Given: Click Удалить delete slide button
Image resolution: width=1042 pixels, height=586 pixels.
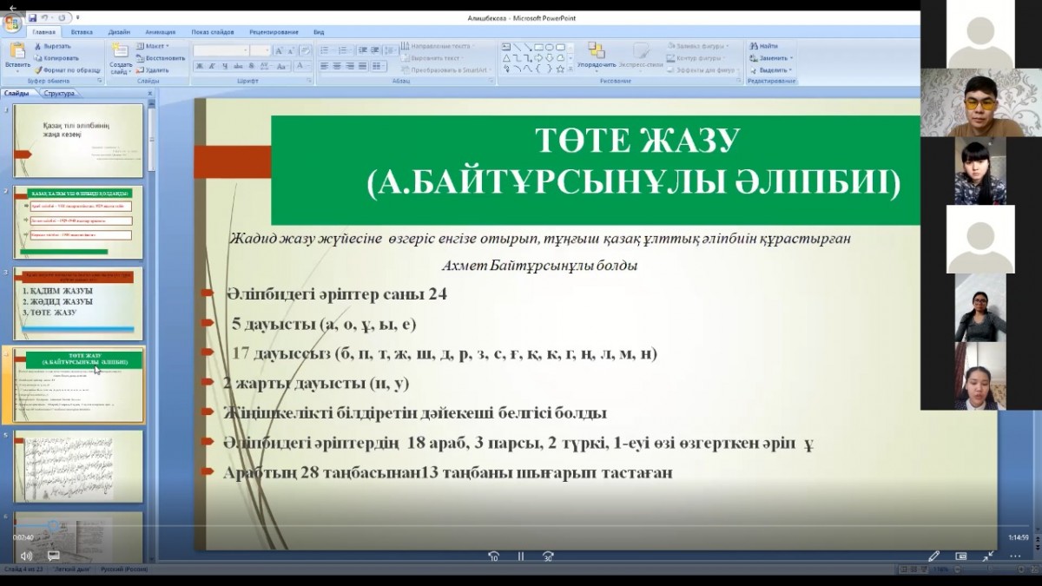Looking at the screenshot, I should pyautogui.click(x=153, y=69).
